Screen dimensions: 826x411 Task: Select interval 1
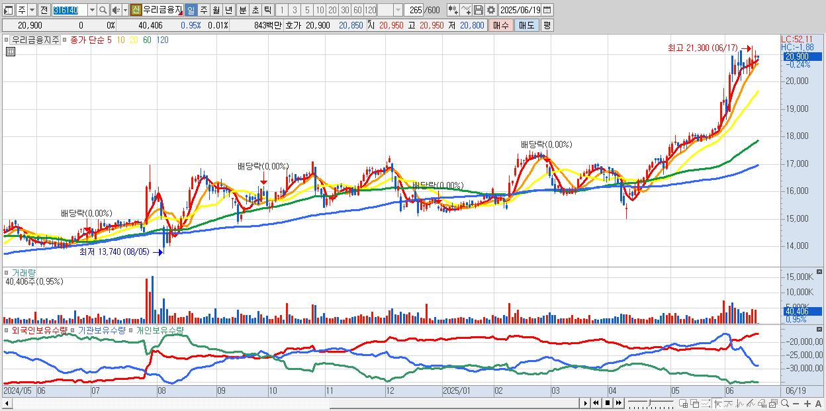(x=281, y=10)
